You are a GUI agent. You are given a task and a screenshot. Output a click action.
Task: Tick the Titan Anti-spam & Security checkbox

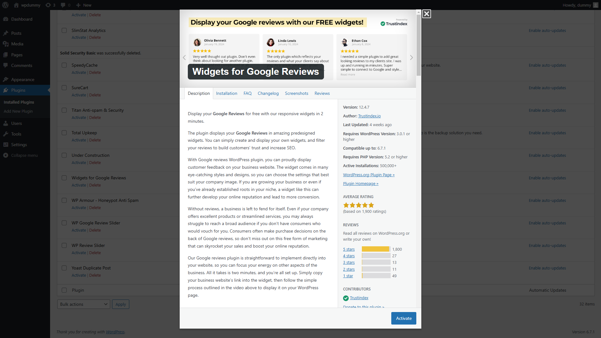64,110
